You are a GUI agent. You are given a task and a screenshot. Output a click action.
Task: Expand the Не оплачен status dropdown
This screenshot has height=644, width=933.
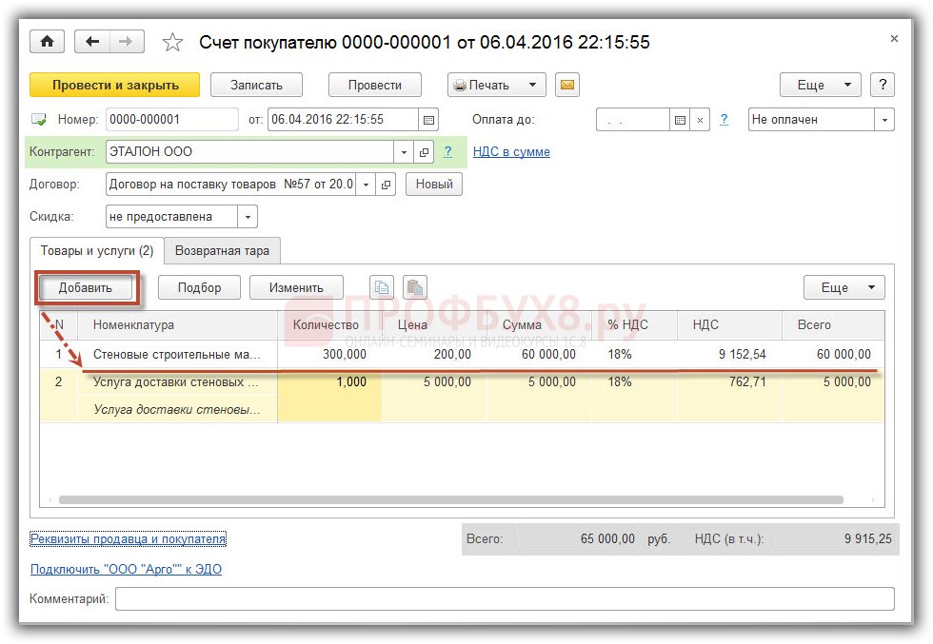[884, 120]
